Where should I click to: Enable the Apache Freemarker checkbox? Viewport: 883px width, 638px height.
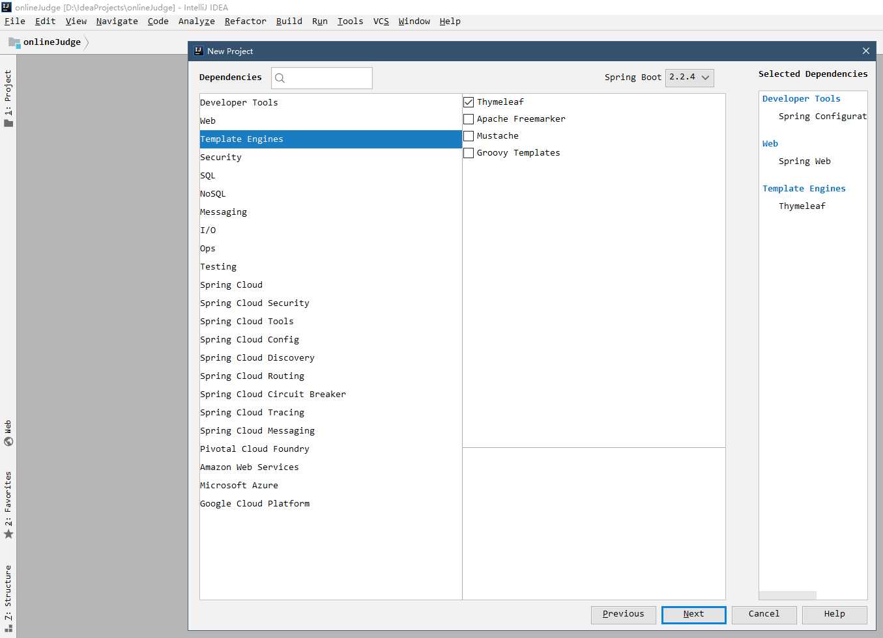469,119
